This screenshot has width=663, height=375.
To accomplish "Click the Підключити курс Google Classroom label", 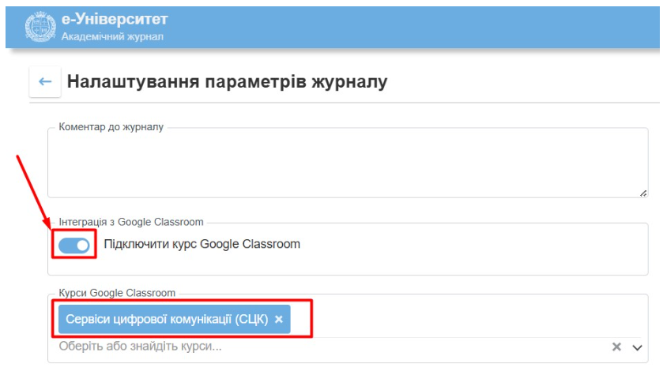I will click(202, 245).
